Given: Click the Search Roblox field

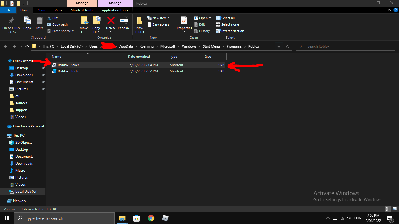Looking at the screenshot, I should [346, 46].
